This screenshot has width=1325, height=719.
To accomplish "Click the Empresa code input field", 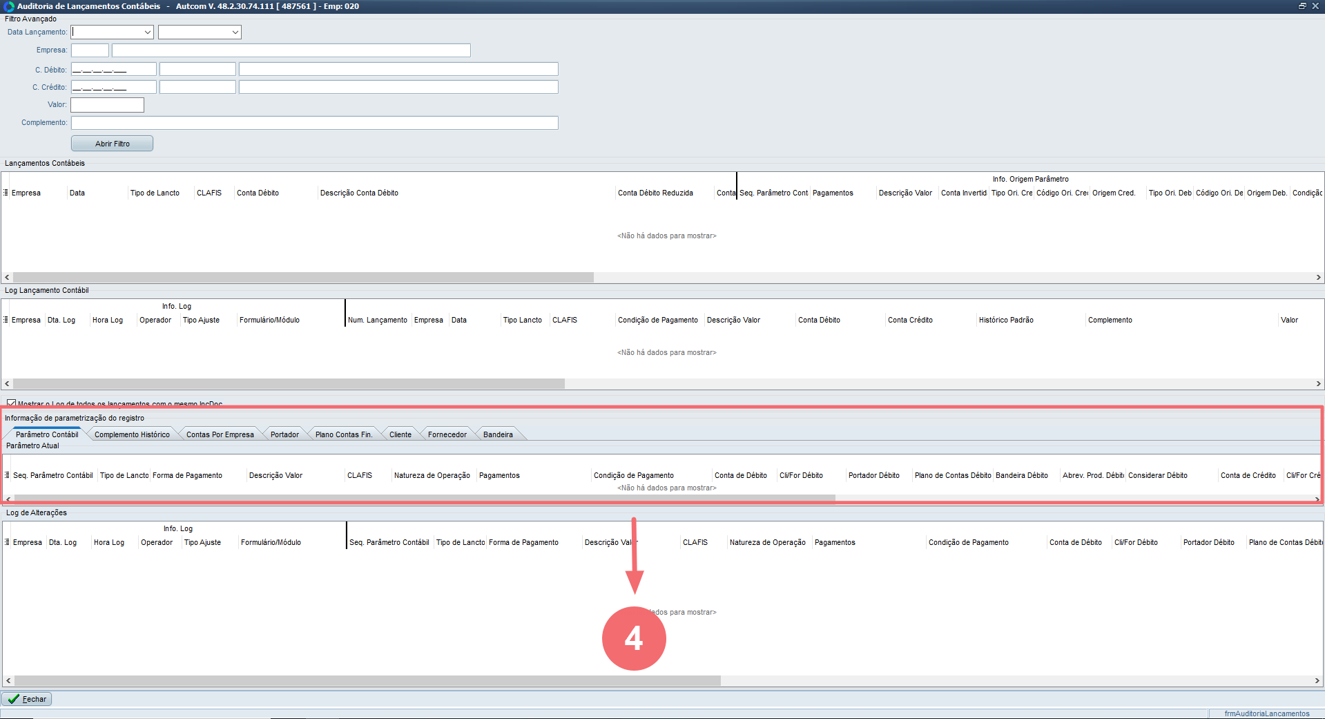I will (90, 50).
